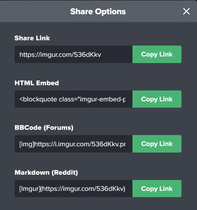197x210 pixels.
Task: Click the Markdown (Reddit) heading label
Action: 46,172
